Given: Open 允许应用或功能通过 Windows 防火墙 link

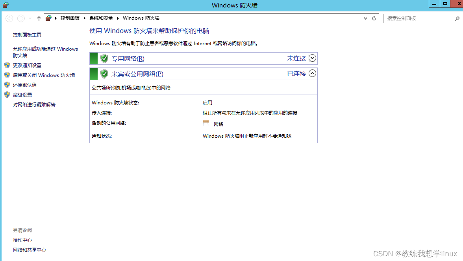Looking at the screenshot, I should [45, 52].
